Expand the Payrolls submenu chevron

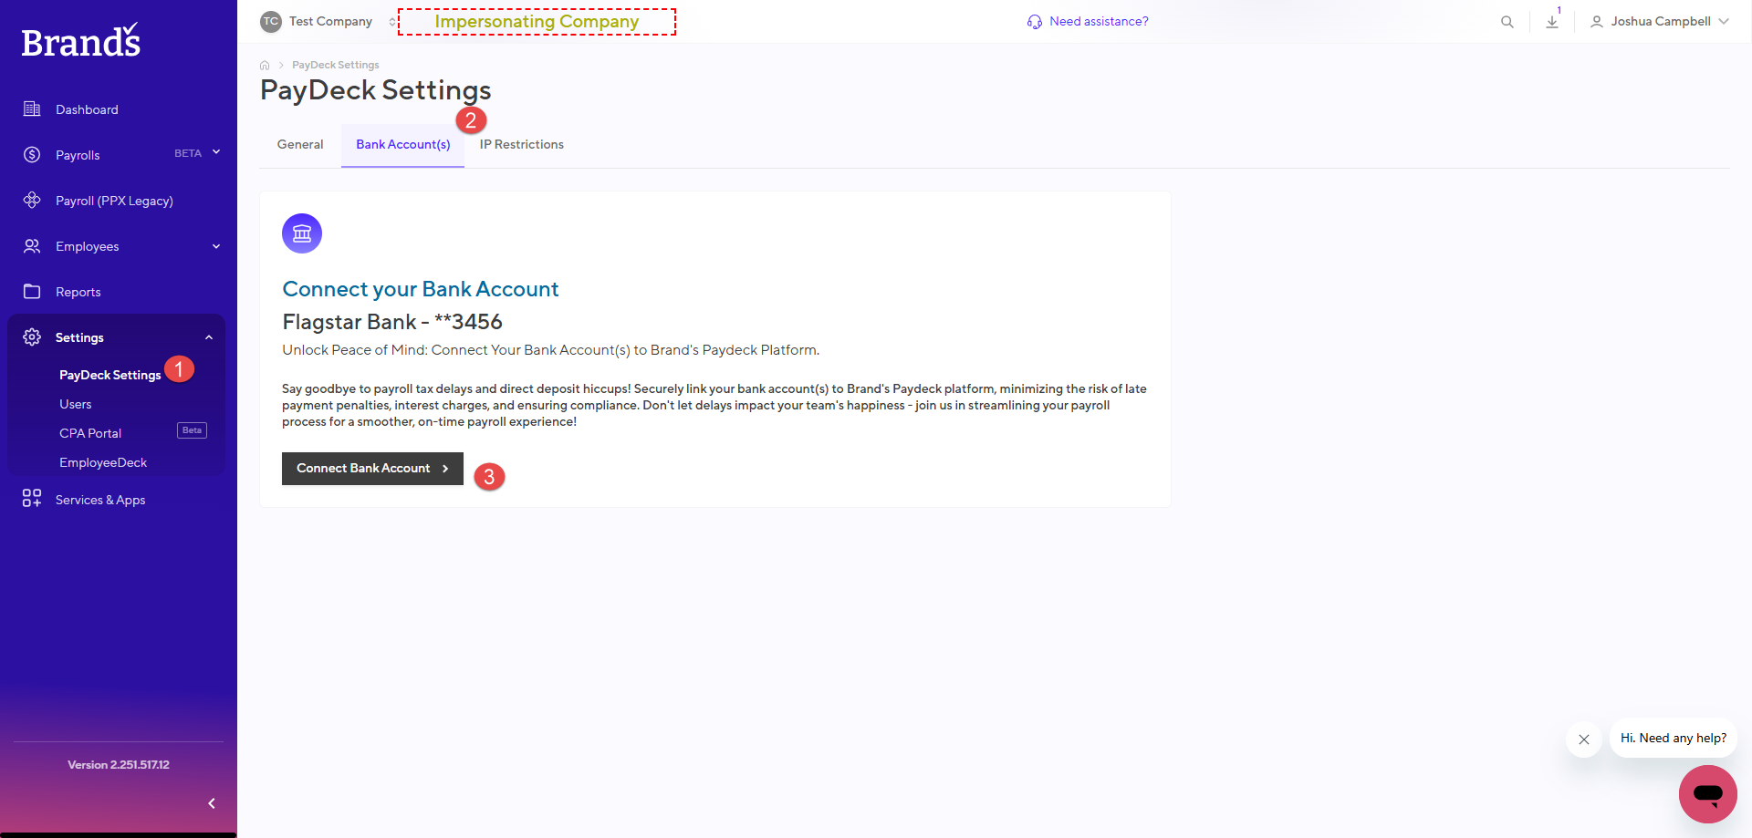pyautogui.click(x=216, y=152)
